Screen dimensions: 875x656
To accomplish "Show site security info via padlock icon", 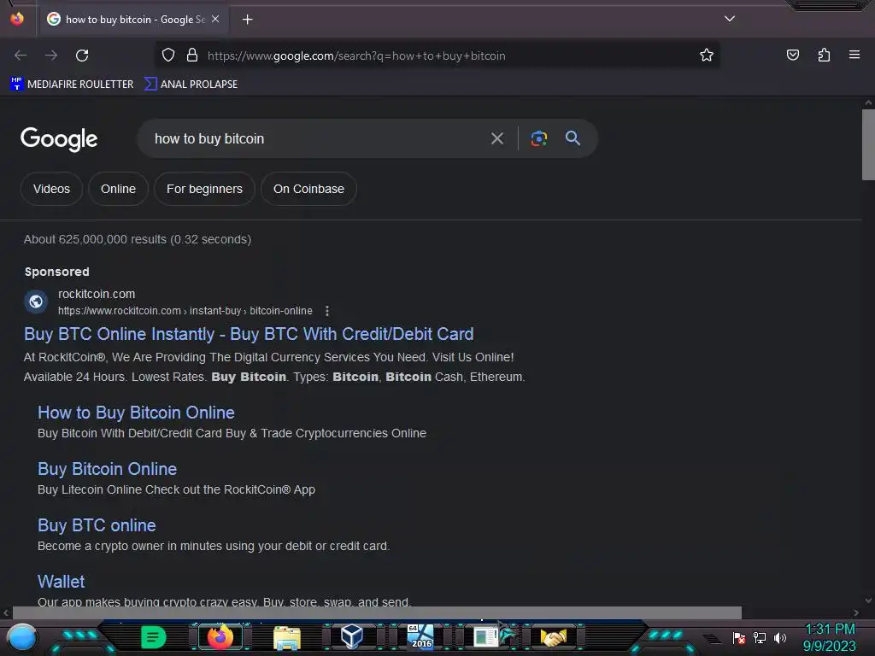I will (192, 56).
